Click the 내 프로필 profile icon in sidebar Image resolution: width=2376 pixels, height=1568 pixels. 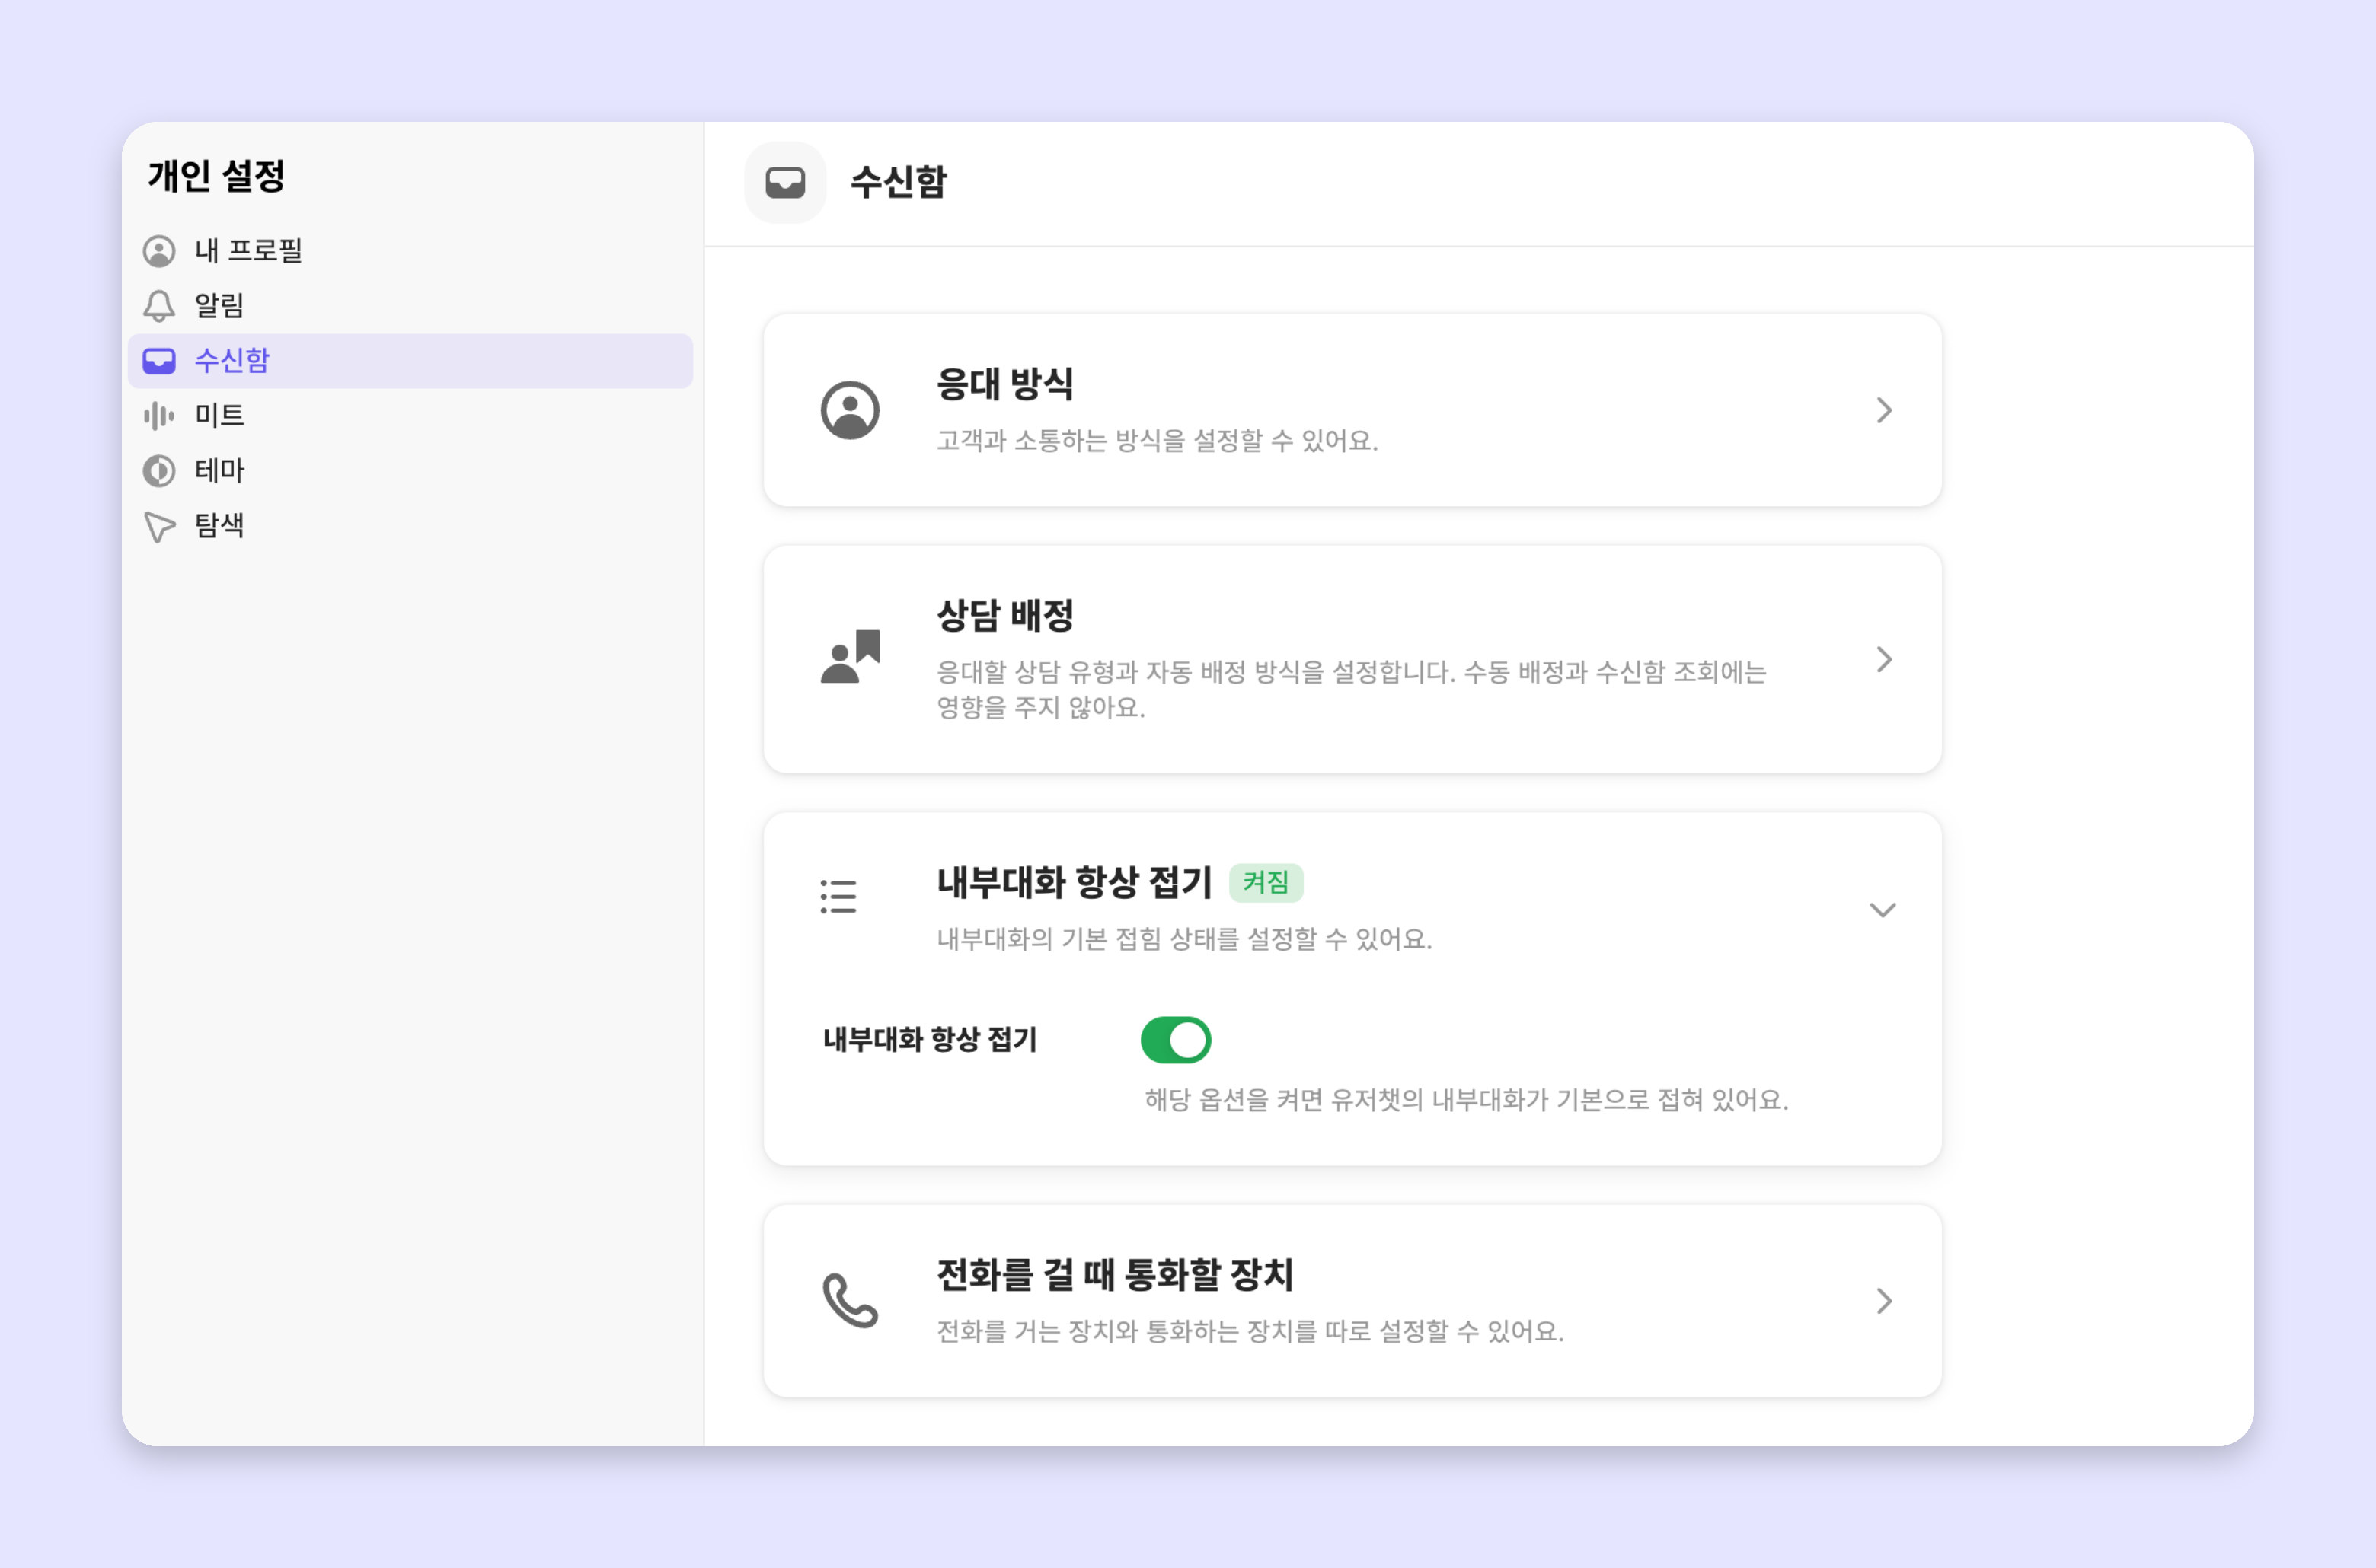159,250
